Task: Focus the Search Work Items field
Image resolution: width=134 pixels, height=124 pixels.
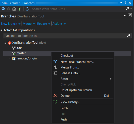Action: [78, 9]
